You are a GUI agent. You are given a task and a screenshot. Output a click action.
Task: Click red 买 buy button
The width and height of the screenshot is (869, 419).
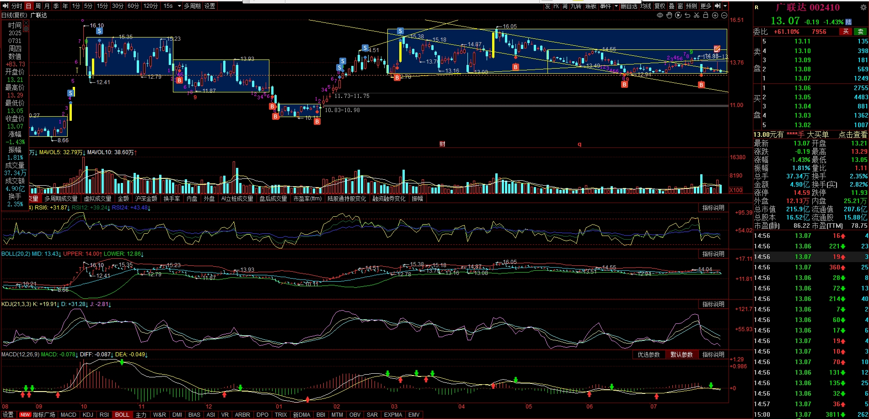point(846,32)
